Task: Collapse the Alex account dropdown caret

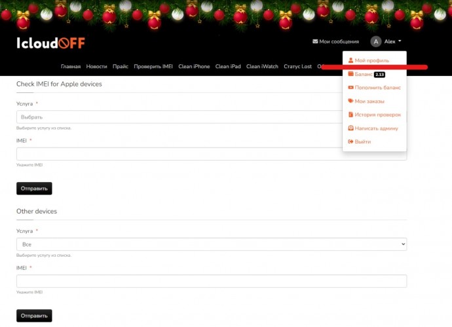Action: tap(400, 41)
